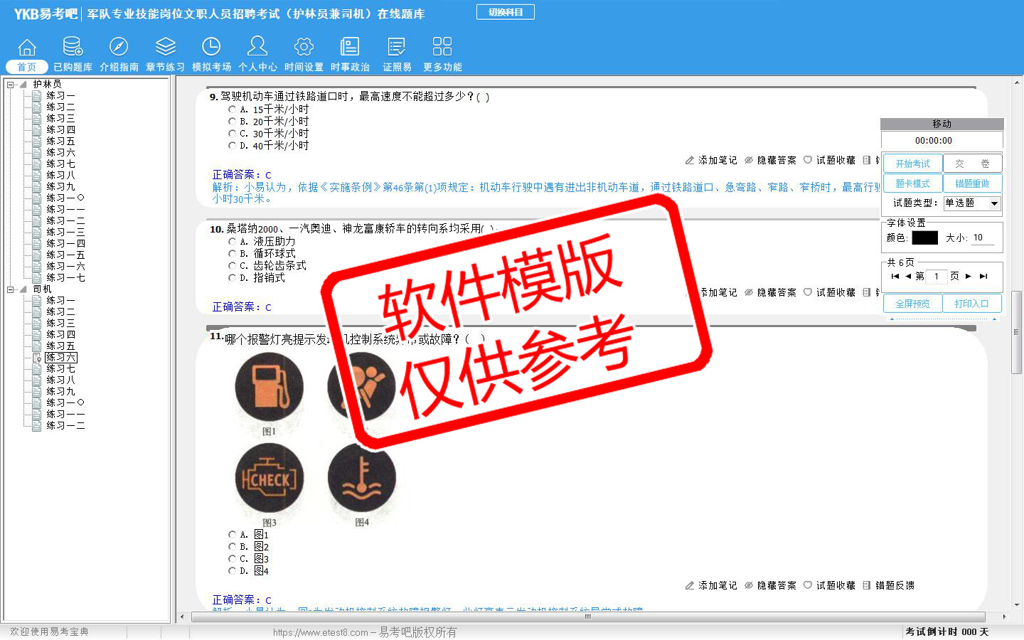1024x640 pixels.
Task: Click 交卷 submit paper button
Action: click(973, 164)
